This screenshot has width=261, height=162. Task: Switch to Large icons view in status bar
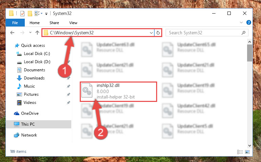pos(247,152)
